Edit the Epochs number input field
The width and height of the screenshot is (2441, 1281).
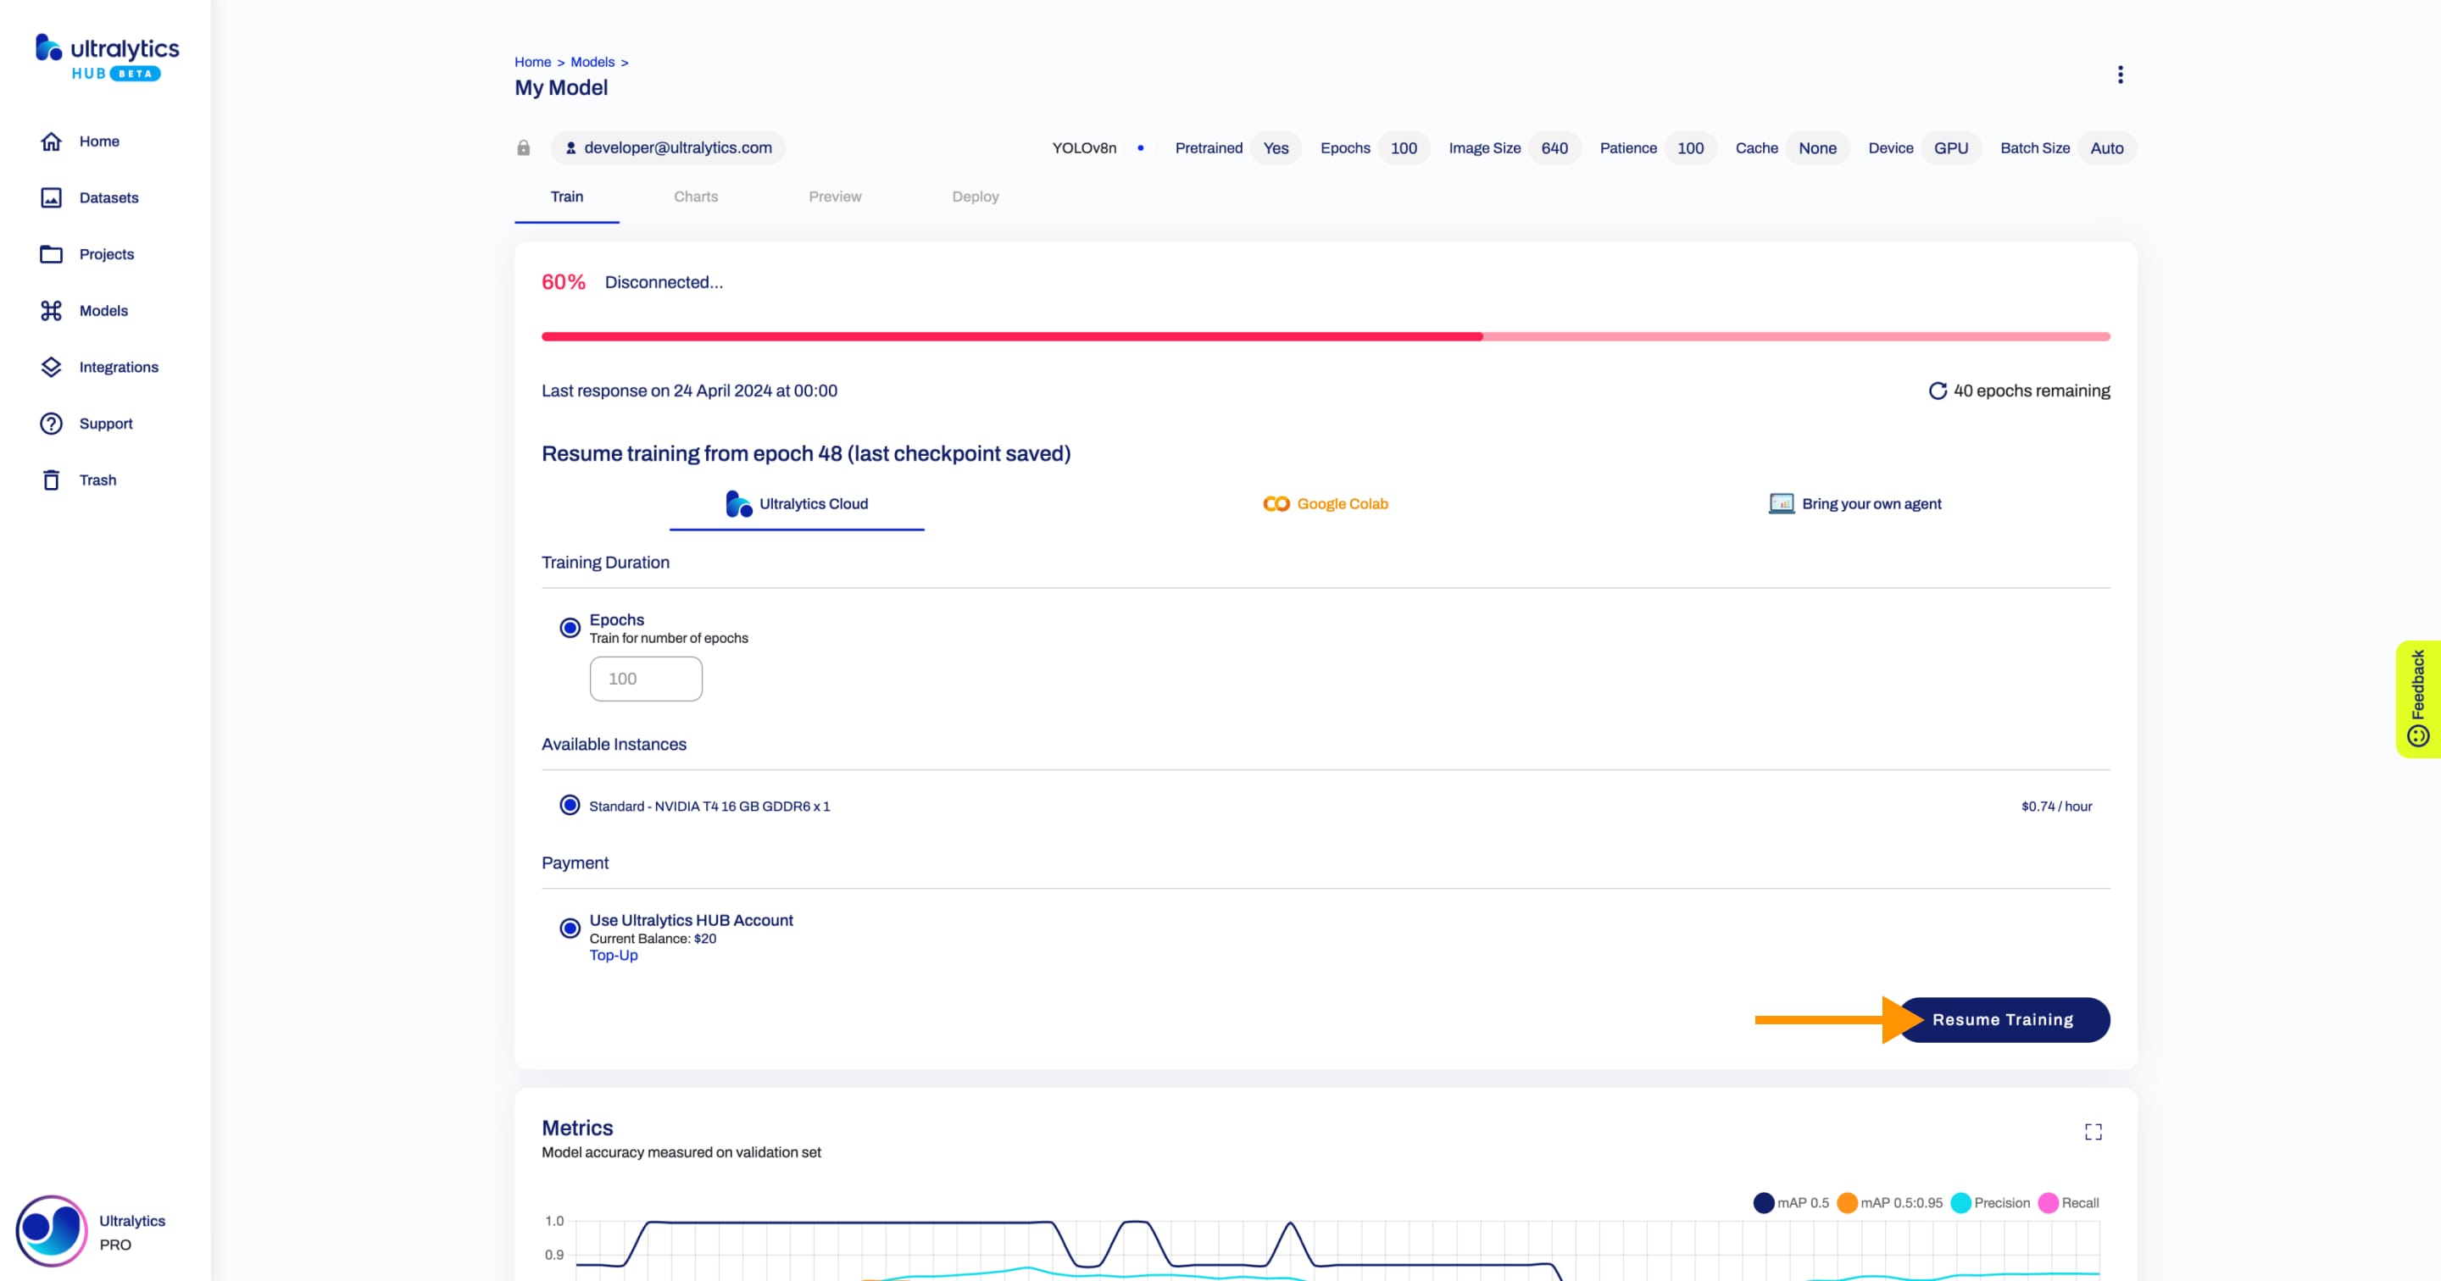click(646, 678)
